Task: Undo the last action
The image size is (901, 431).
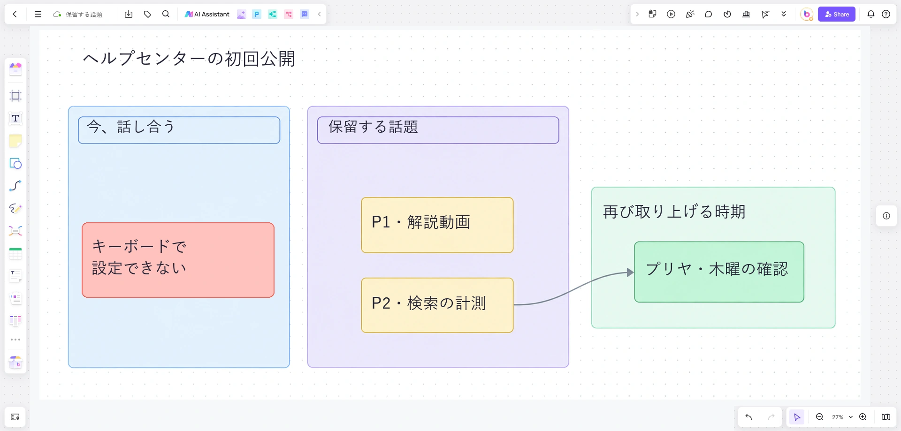Action: [748, 417]
